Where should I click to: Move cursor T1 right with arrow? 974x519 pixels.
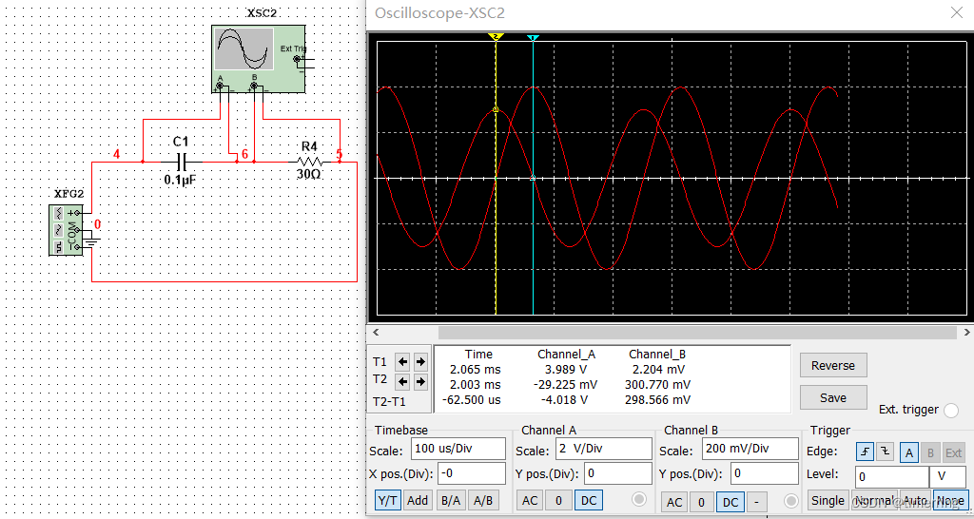[x=420, y=361]
